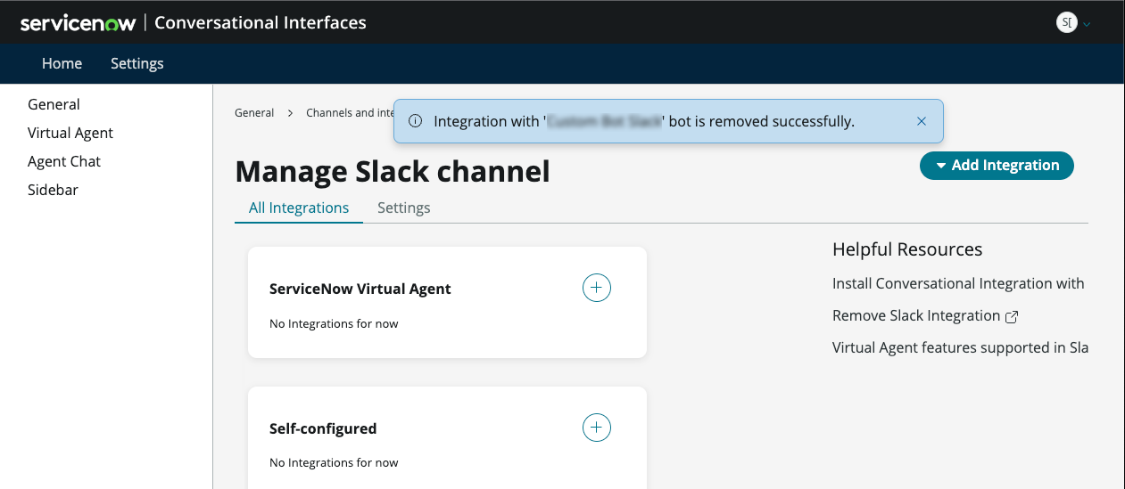This screenshot has width=1125, height=489.
Task: Open the Settings menu in top navigation
Action: click(x=137, y=63)
